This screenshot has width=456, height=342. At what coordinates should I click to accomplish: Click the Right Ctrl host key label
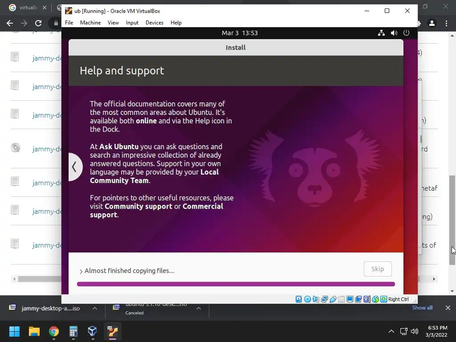click(x=399, y=299)
